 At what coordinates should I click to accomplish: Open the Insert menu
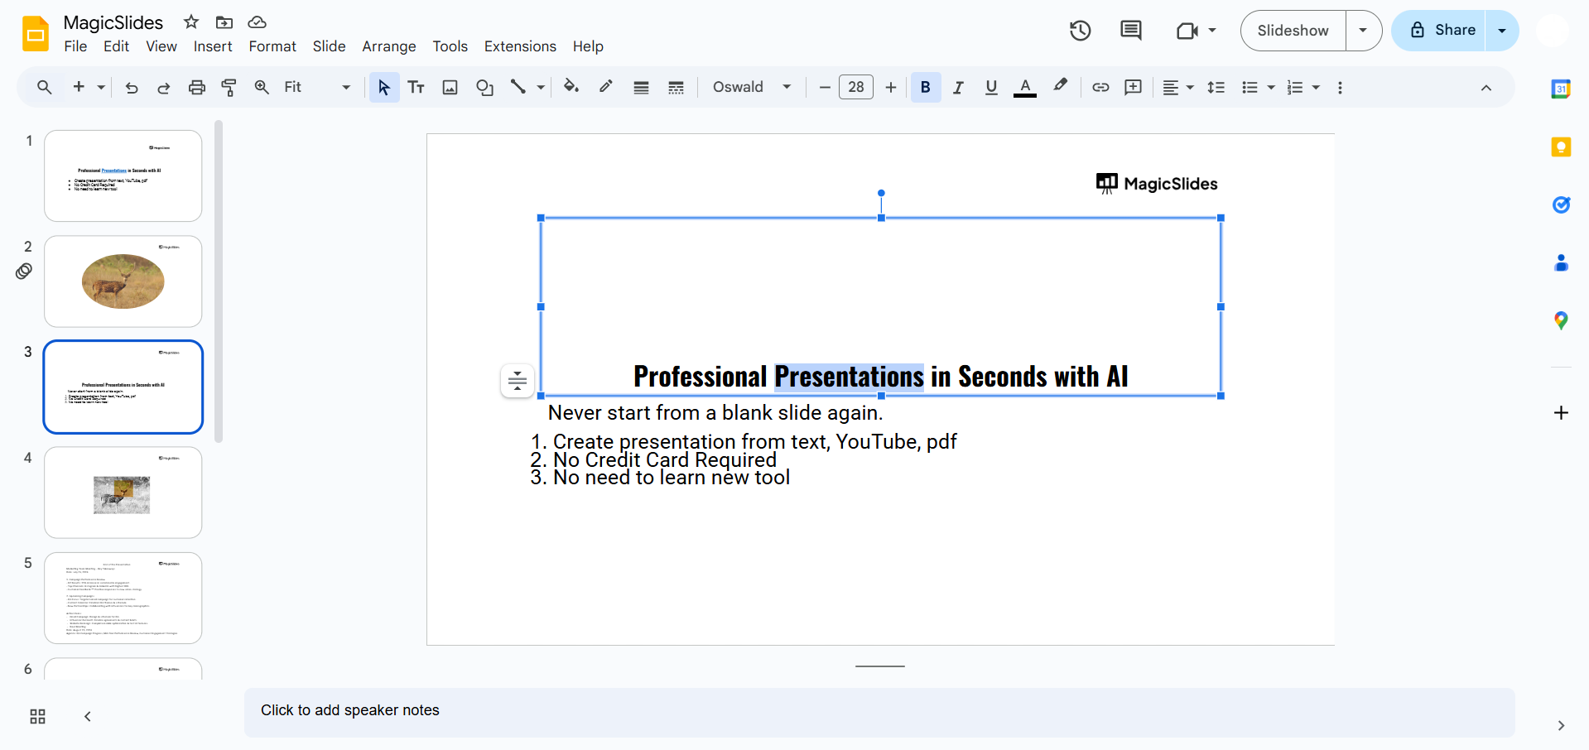click(x=213, y=46)
